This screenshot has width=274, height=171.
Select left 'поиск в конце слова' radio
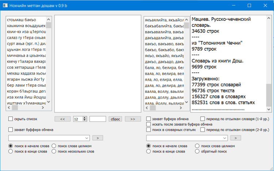pos(11,151)
